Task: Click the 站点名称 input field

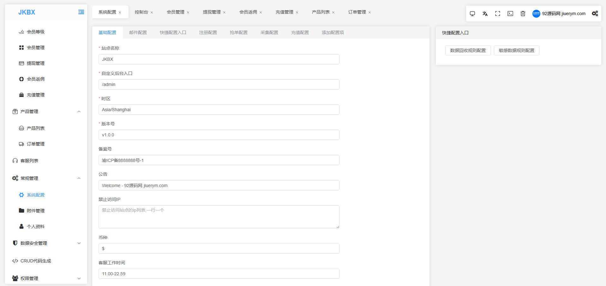Action: [219, 59]
